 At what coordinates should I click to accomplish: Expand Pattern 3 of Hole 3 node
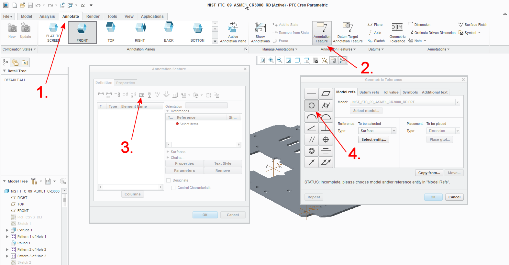7,256
